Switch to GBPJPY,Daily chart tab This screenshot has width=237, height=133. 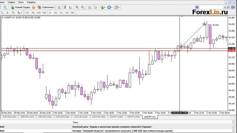click(x=134, y=117)
